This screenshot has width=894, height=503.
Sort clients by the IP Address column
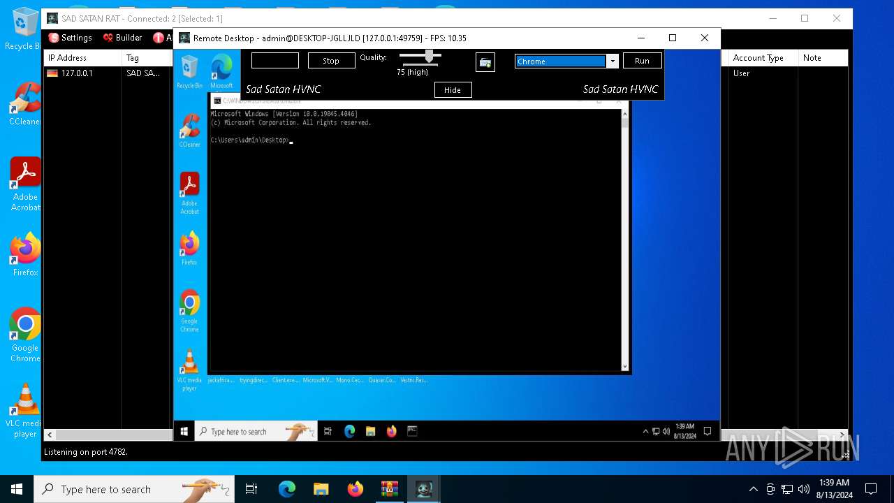(82, 58)
